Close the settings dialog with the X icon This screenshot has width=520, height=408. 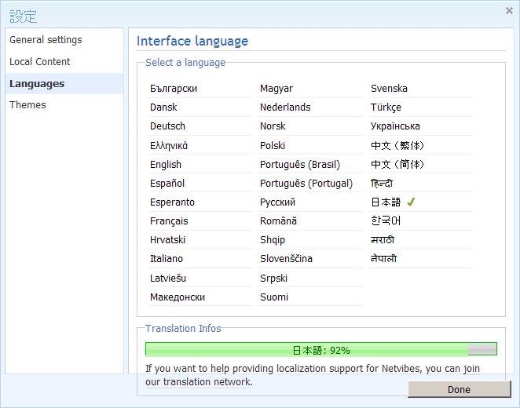[x=509, y=10]
